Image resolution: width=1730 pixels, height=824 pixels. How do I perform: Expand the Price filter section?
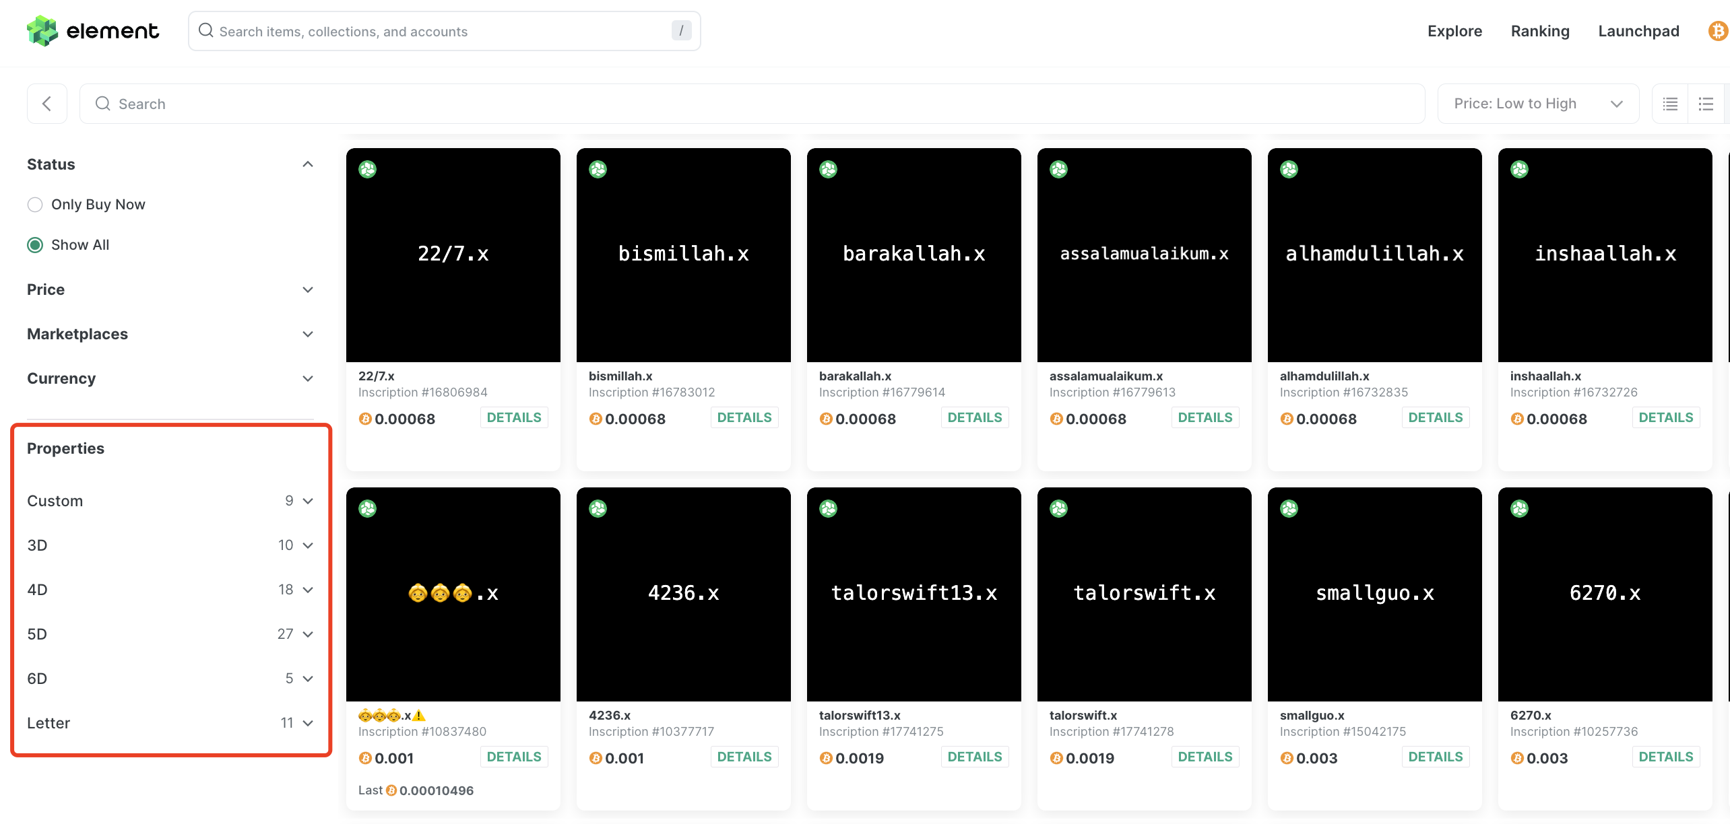pos(308,289)
